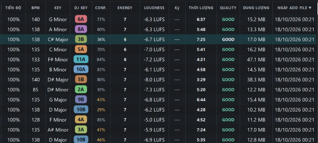Click the 85% confidence value
This screenshot has height=143, width=318.
click(101, 120)
